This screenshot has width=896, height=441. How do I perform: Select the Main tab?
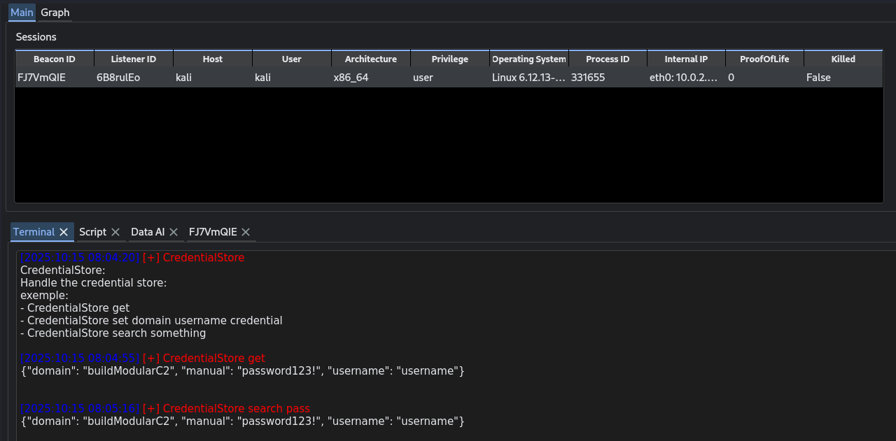click(x=22, y=13)
